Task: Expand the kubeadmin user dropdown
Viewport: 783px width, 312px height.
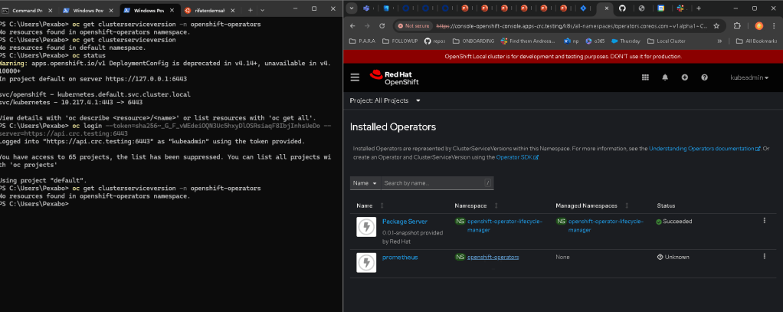Action: coord(749,77)
